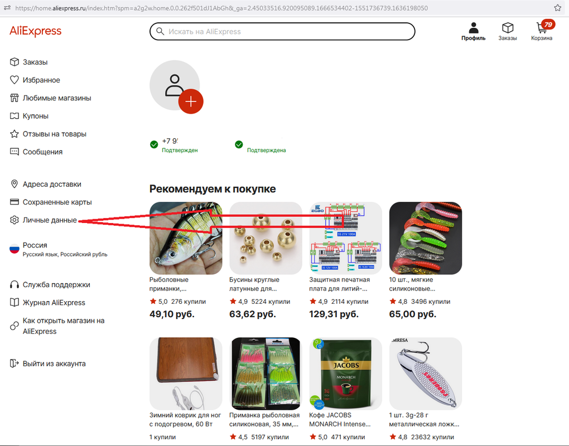Click Выйти из аккаунта

pyautogui.click(x=48, y=363)
